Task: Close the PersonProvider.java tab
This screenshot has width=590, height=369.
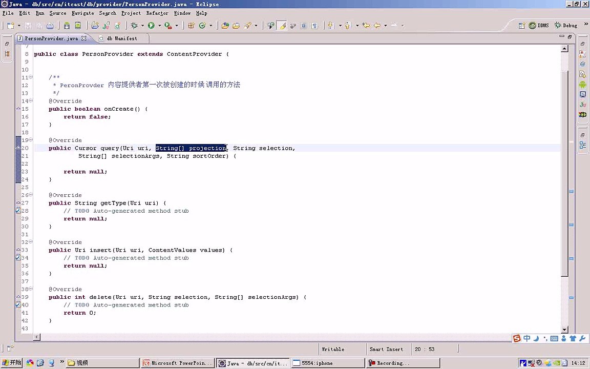Action: [84, 38]
